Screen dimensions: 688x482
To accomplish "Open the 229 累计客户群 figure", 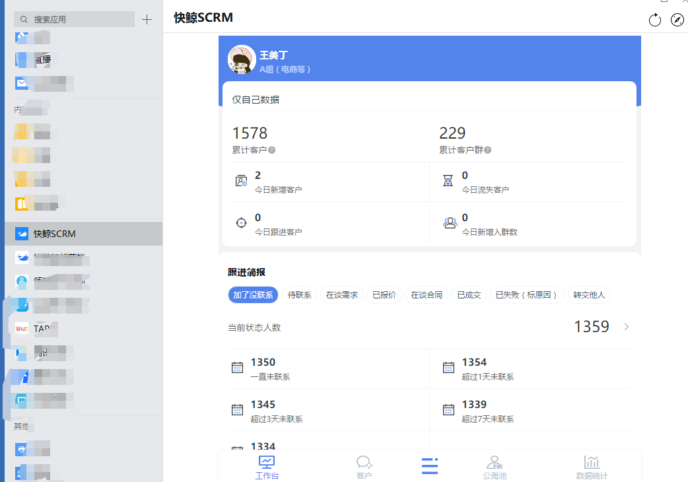I will tap(452, 133).
